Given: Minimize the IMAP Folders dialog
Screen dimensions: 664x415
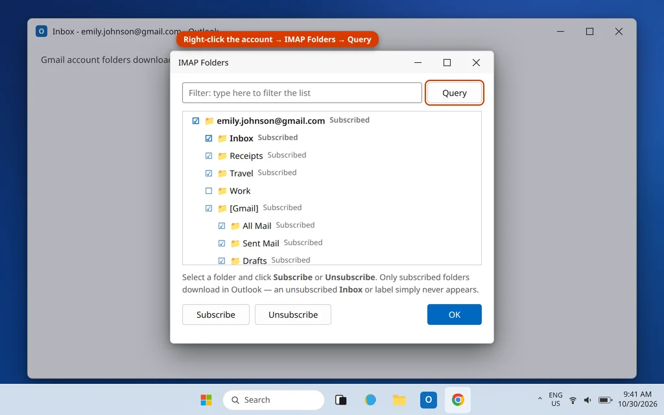Looking at the screenshot, I should click(x=418, y=63).
